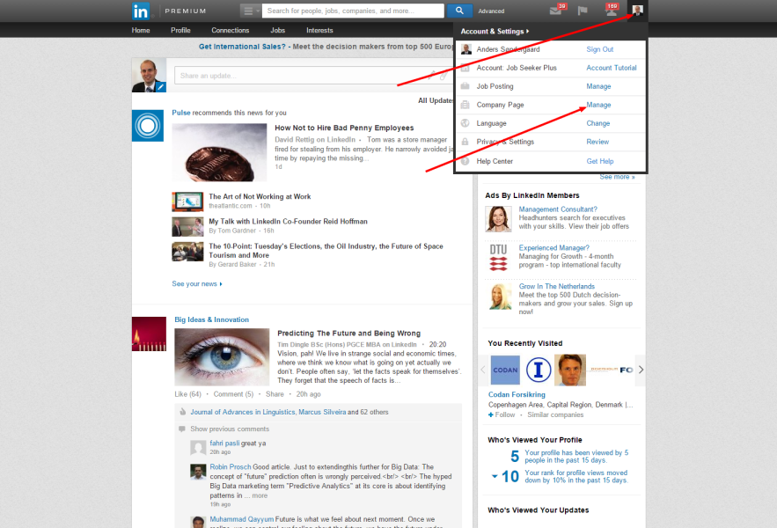777x528 pixels.
Task: Click the blue search magnifier button
Action: point(459,11)
